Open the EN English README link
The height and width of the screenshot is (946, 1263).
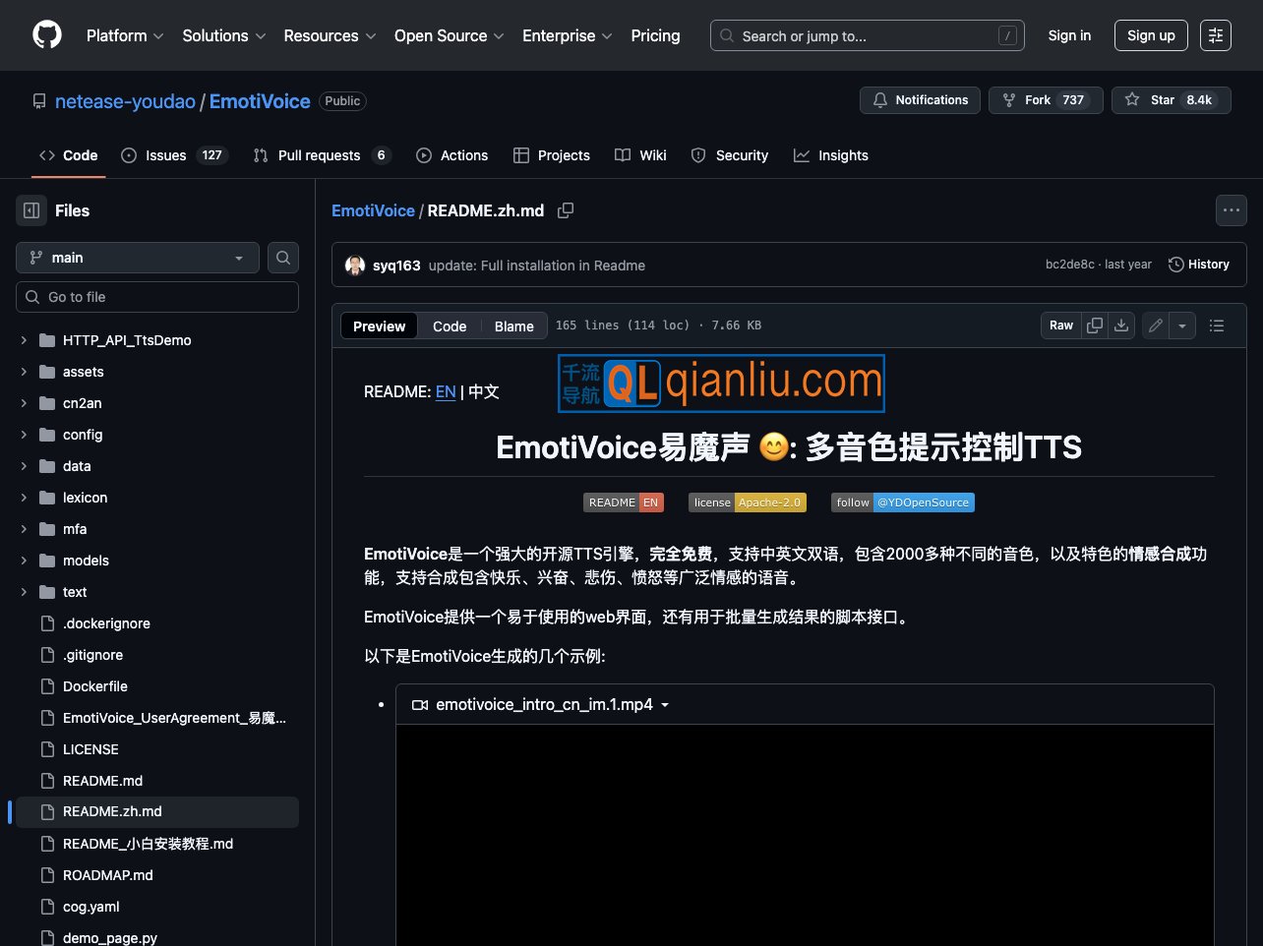point(445,391)
